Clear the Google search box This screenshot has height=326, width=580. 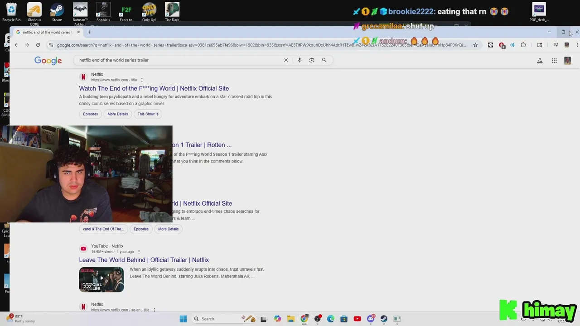pyautogui.click(x=286, y=60)
